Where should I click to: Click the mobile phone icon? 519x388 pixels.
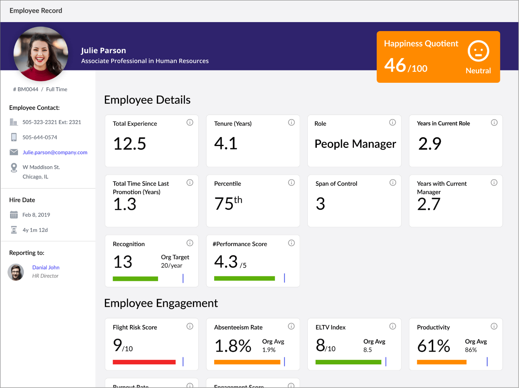(x=14, y=137)
